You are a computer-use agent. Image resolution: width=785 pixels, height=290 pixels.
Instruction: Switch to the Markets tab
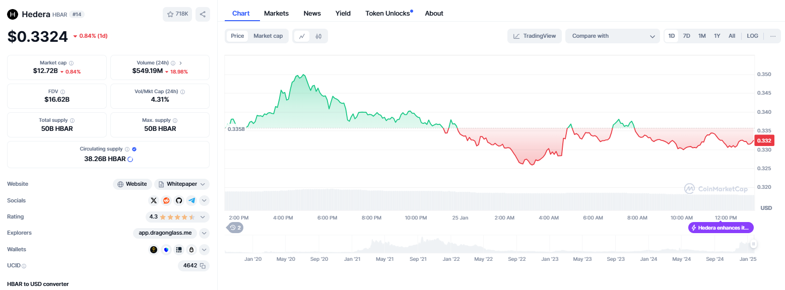(277, 14)
